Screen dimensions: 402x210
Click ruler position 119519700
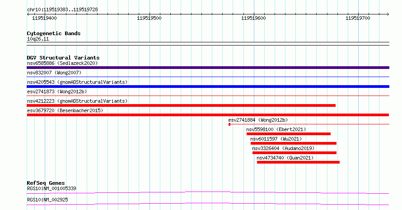(358, 18)
